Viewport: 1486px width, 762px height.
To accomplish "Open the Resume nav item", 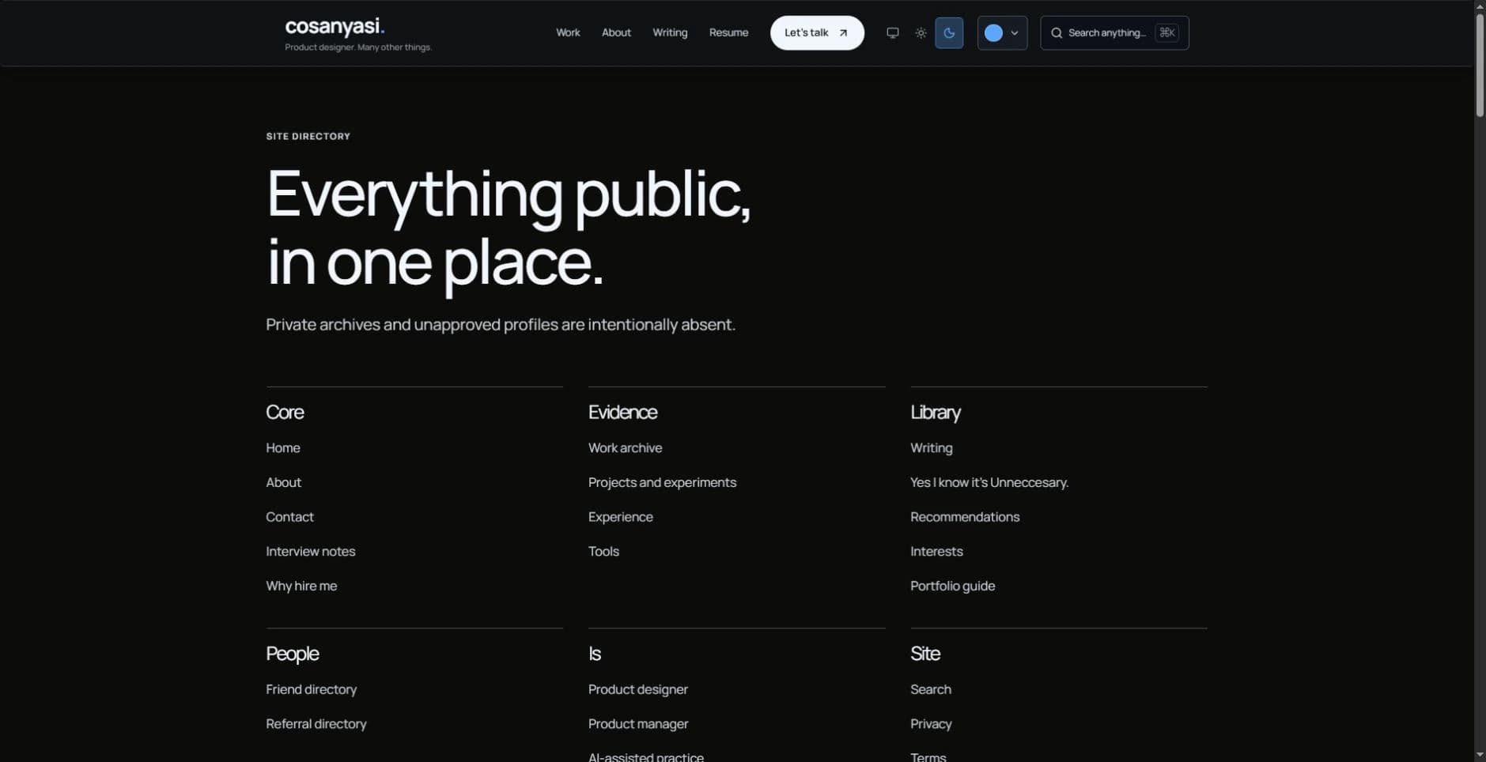I will [728, 33].
